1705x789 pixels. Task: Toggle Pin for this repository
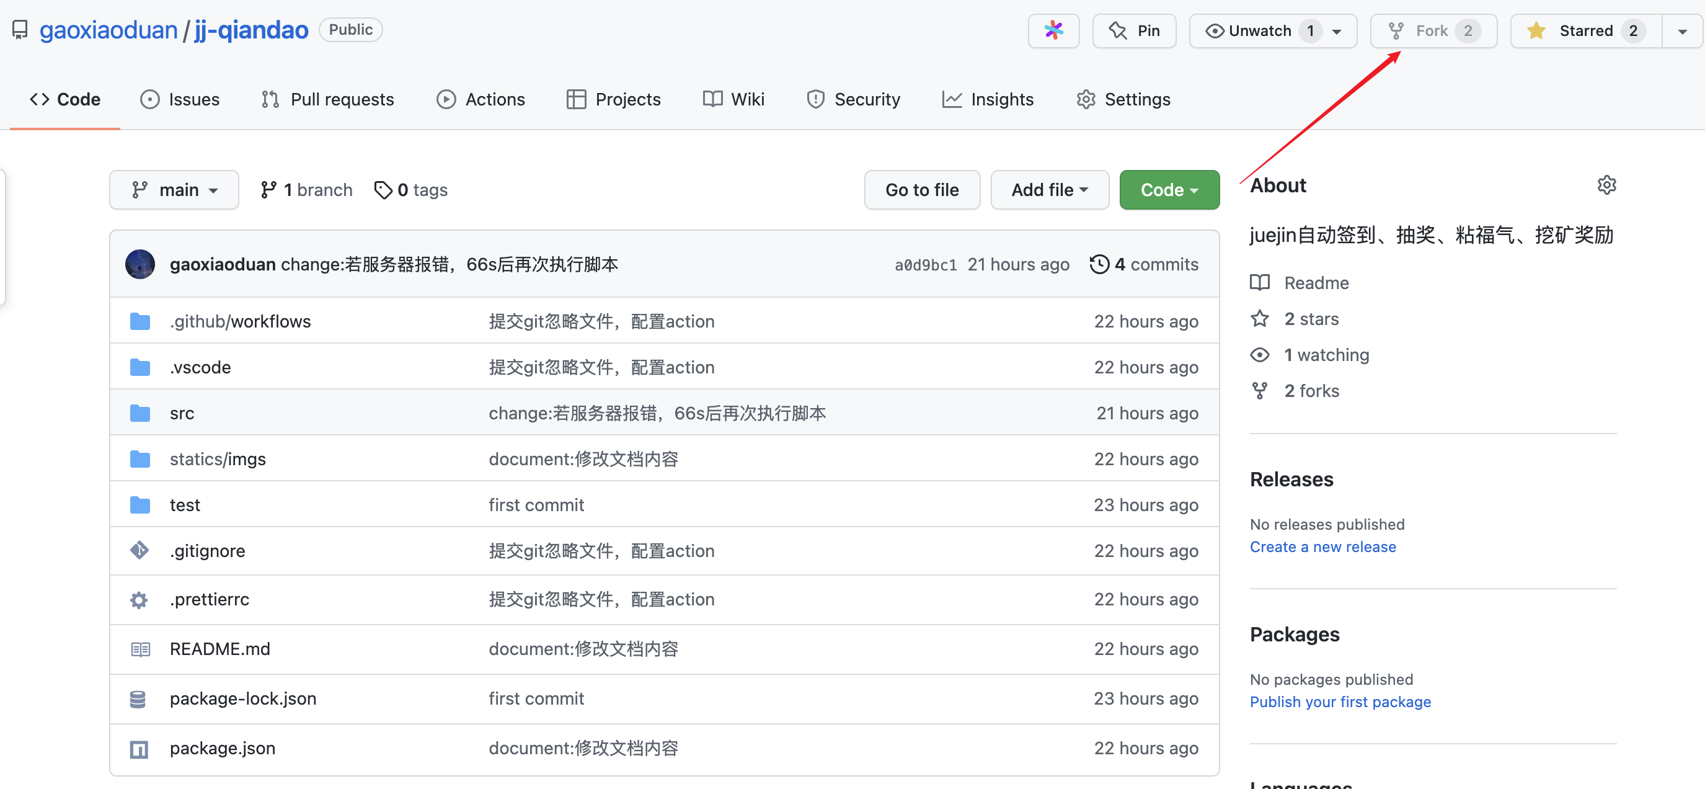(1134, 30)
